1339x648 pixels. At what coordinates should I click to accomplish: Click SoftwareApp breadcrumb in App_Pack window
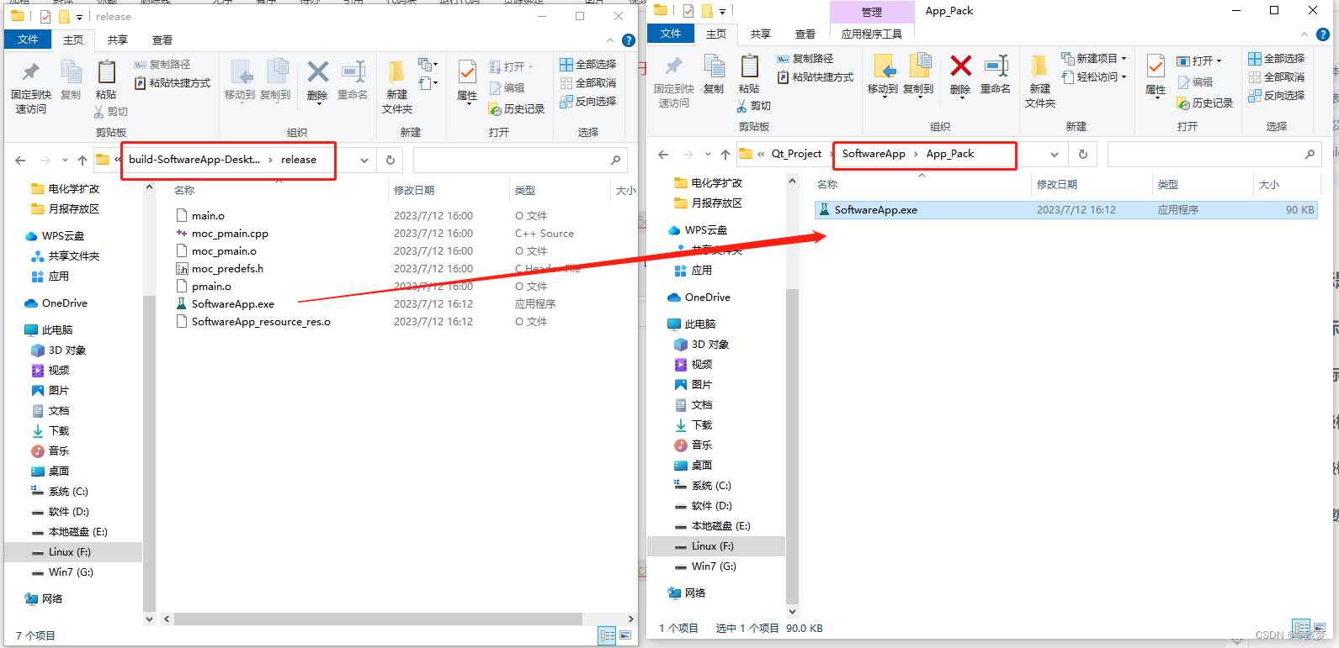point(874,154)
